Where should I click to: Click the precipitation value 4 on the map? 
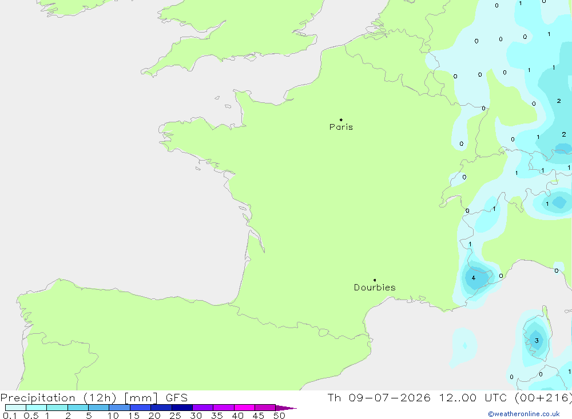(474, 278)
